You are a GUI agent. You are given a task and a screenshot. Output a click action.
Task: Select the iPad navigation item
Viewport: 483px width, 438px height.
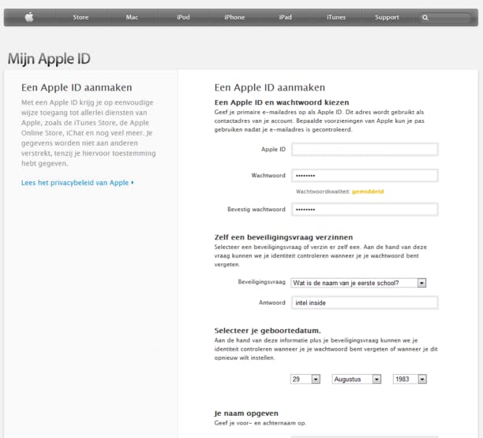coord(285,17)
